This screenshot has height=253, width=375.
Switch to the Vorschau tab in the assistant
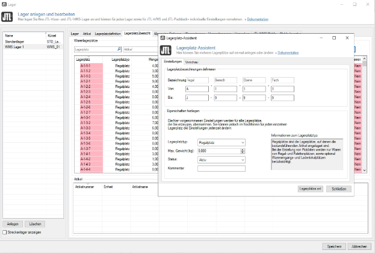coord(191,62)
